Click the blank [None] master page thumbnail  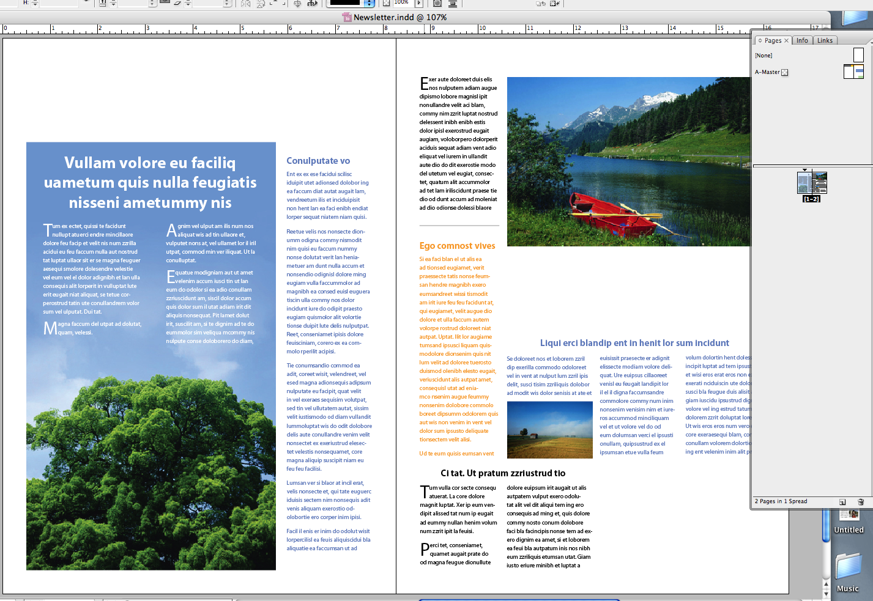point(858,55)
